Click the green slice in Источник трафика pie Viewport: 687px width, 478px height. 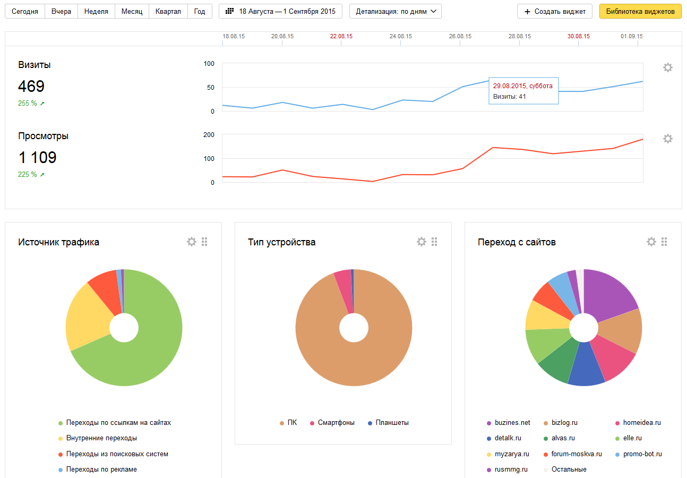[154, 340]
